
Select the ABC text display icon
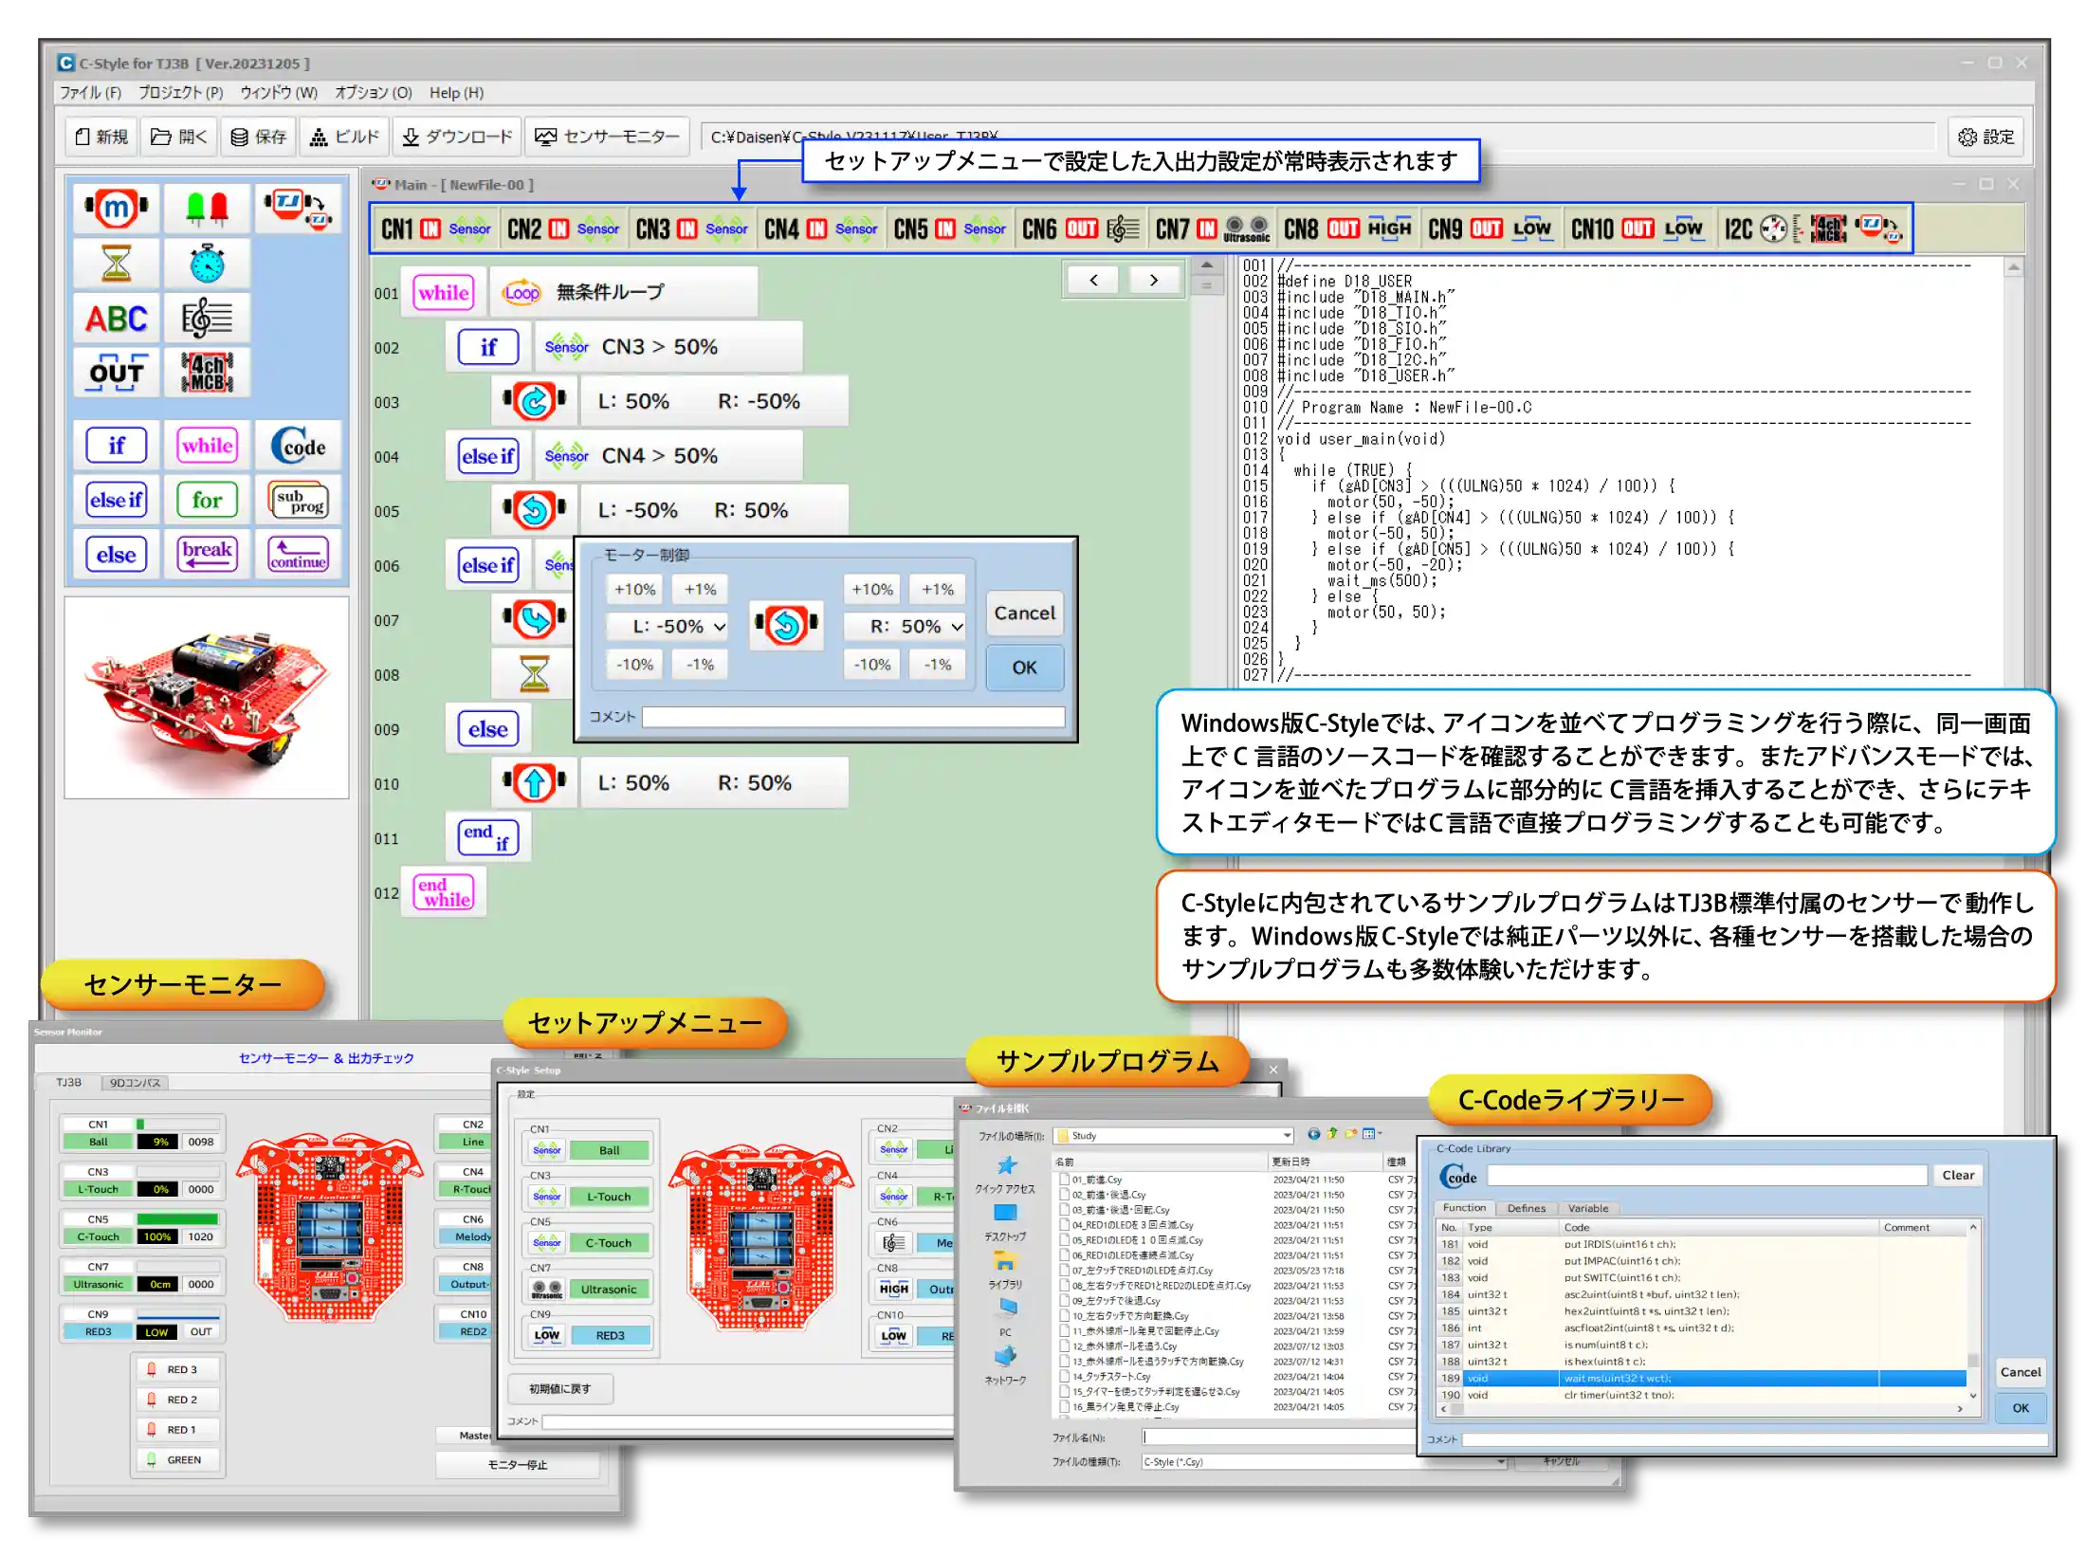pos(116,318)
